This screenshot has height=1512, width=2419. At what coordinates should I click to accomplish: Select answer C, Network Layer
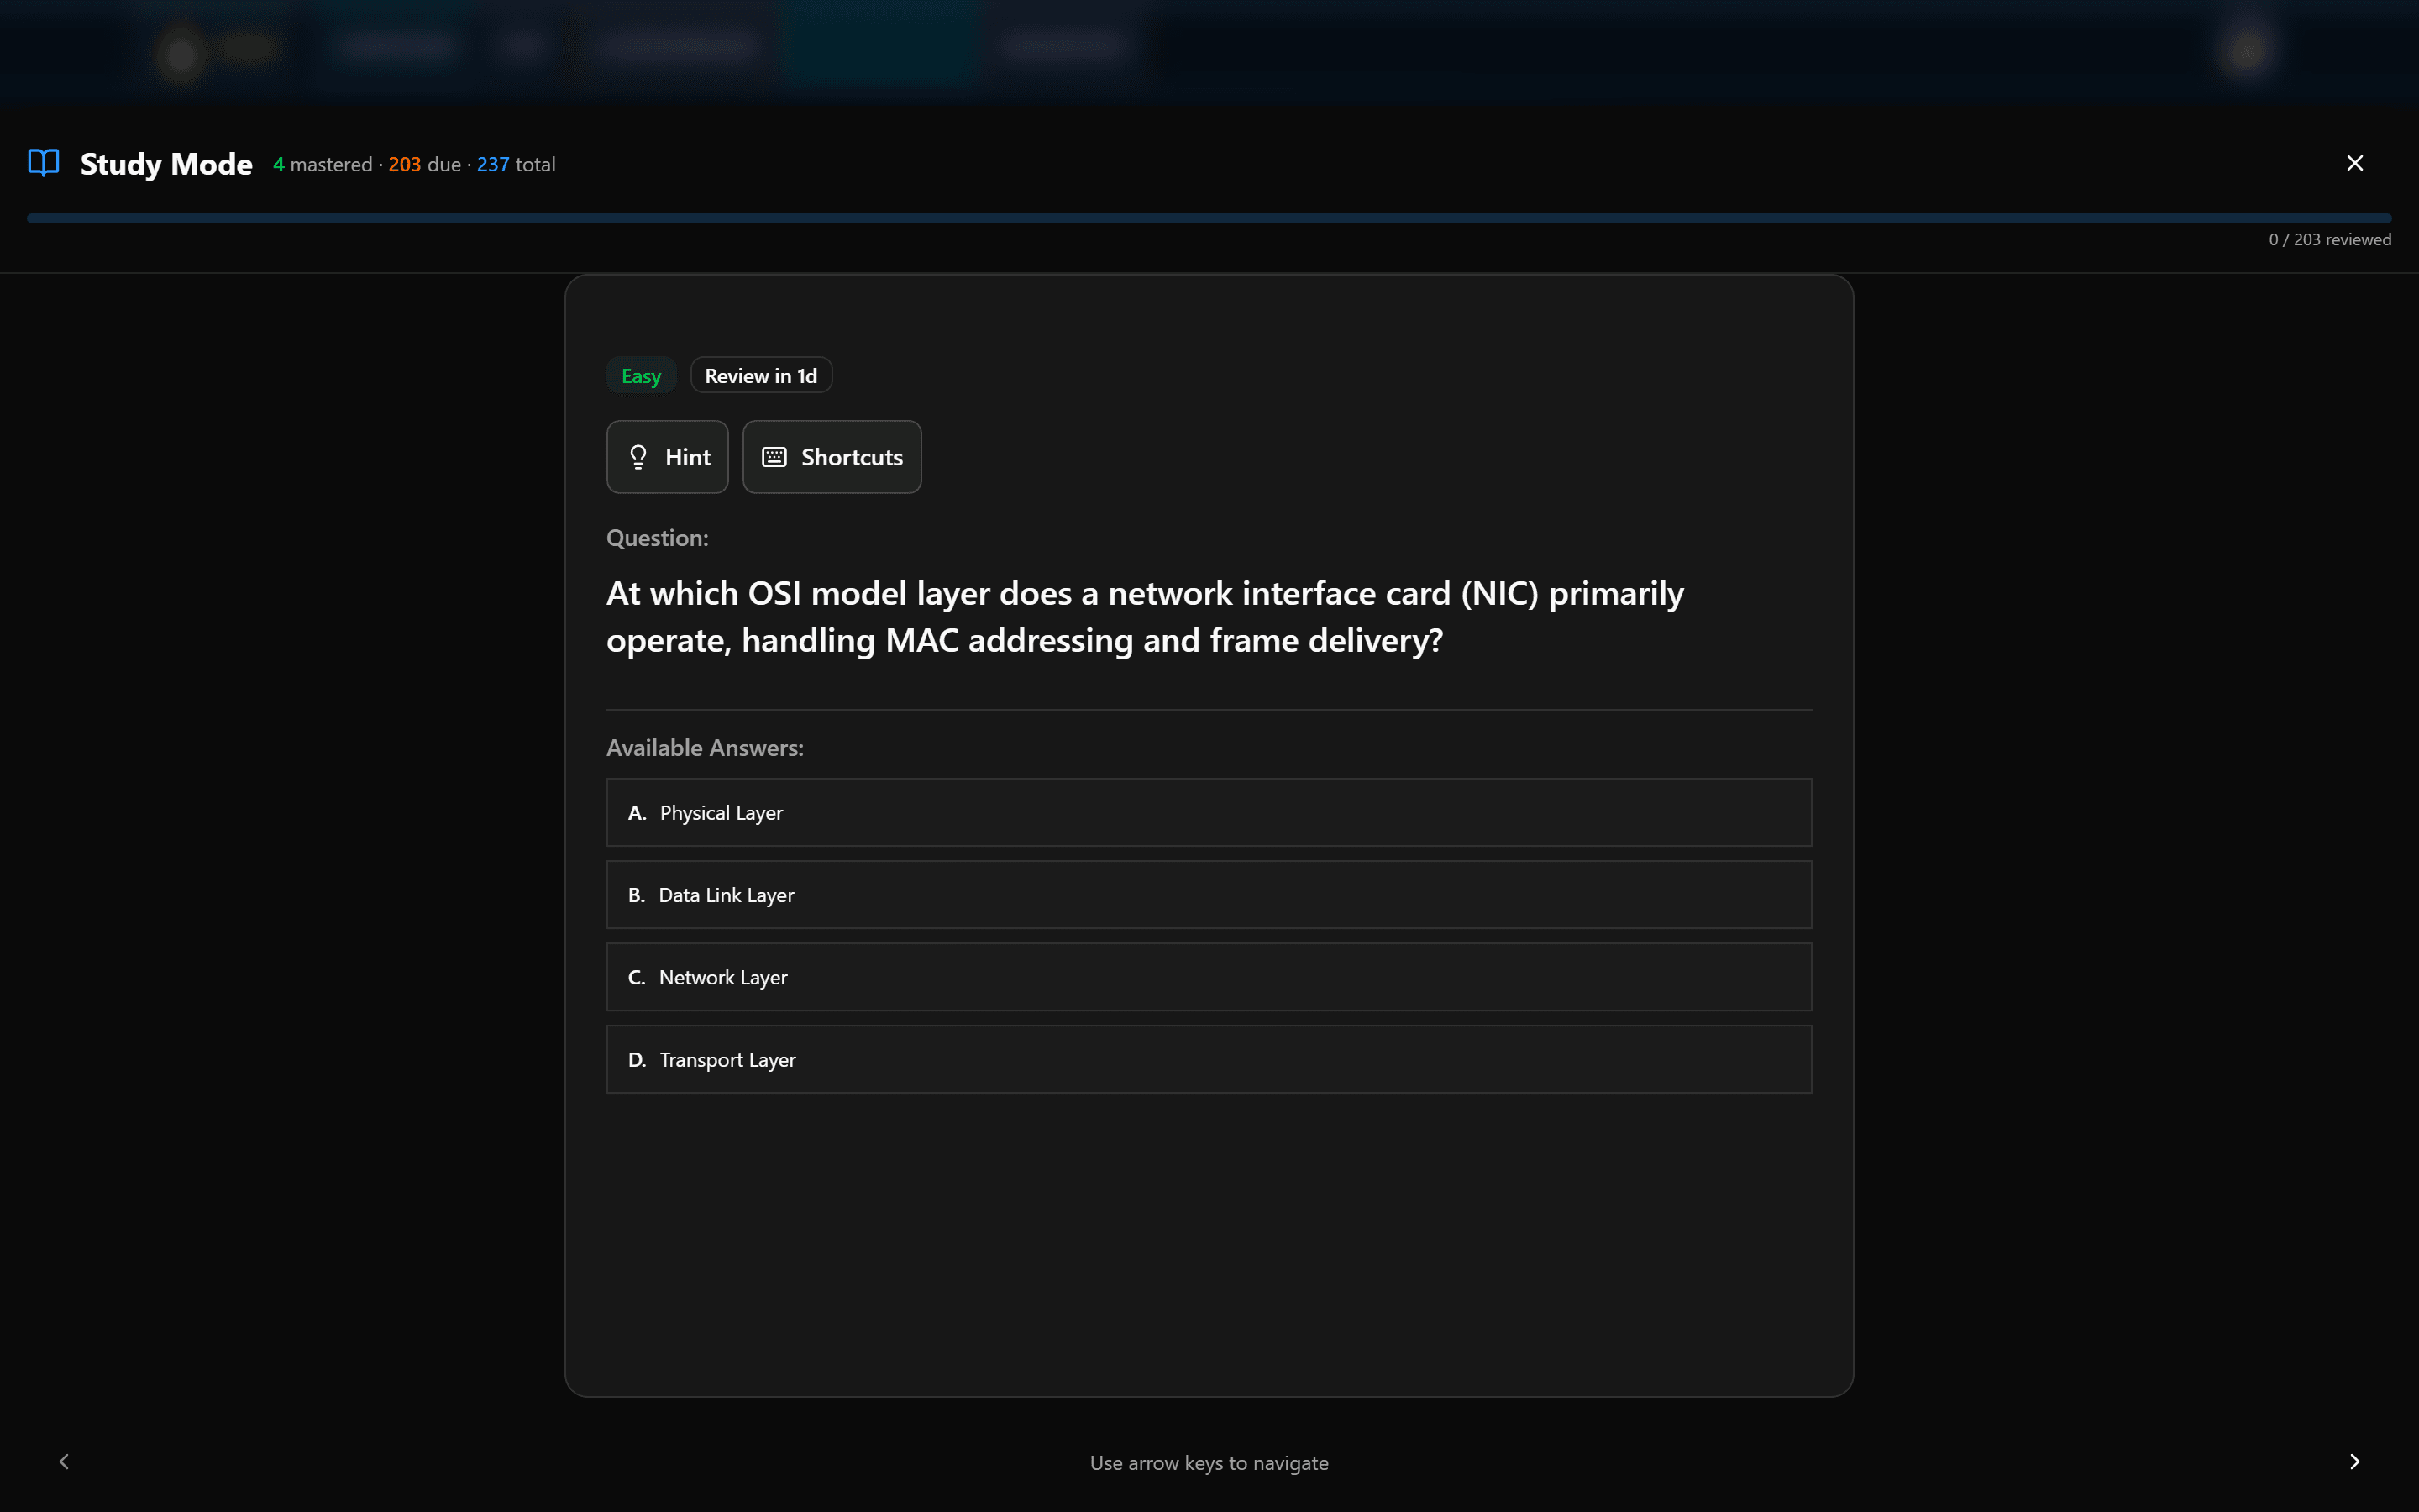[x=1208, y=976]
